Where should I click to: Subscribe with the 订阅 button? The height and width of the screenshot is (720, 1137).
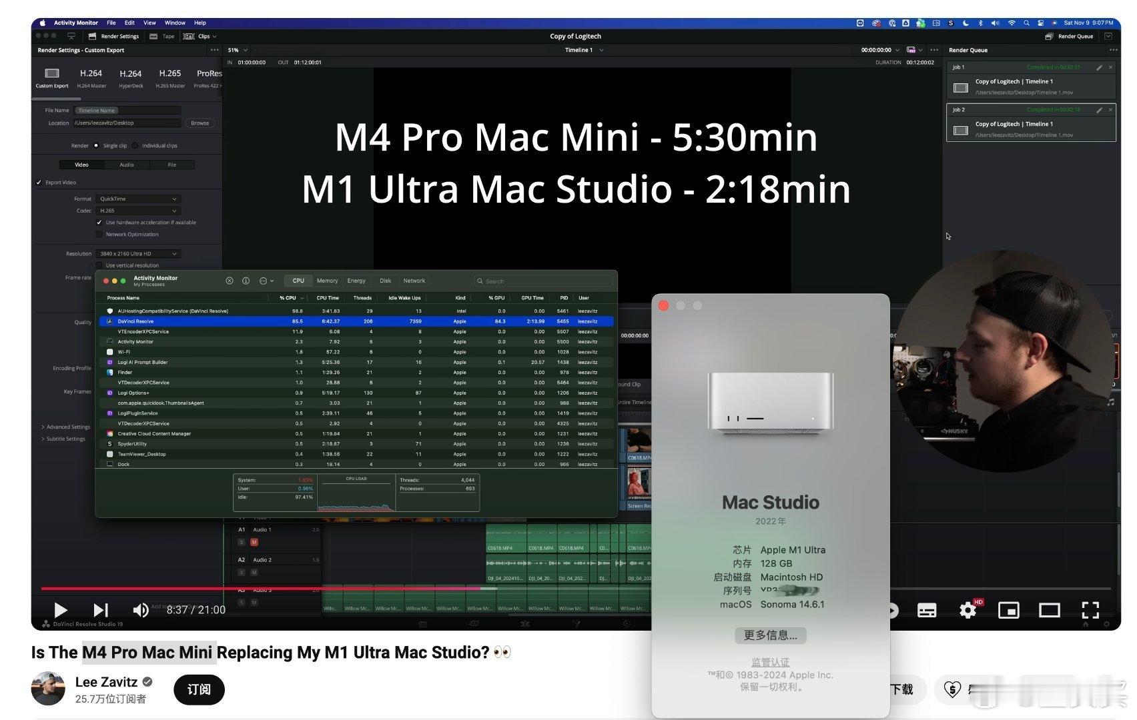click(x=199, y=689)
